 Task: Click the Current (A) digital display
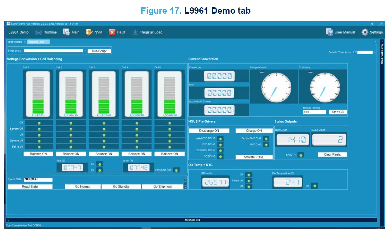tap(219, 76)
